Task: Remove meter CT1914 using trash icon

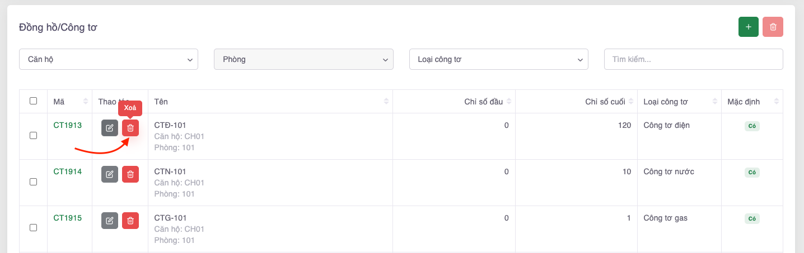Action: 130,174
